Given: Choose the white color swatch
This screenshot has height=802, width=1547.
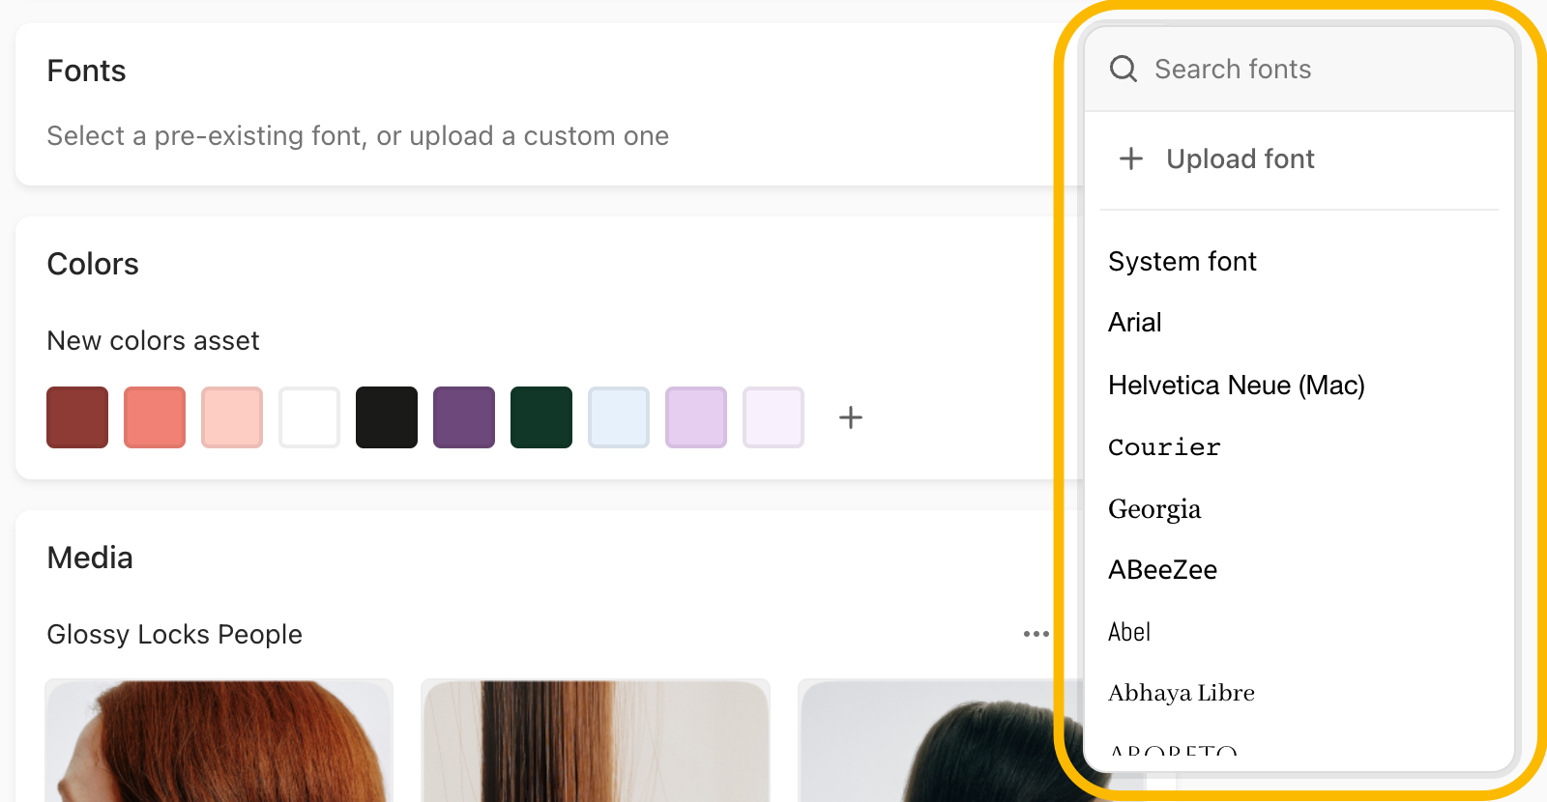Looking at the screenshot, I should (x=309, y=417).
